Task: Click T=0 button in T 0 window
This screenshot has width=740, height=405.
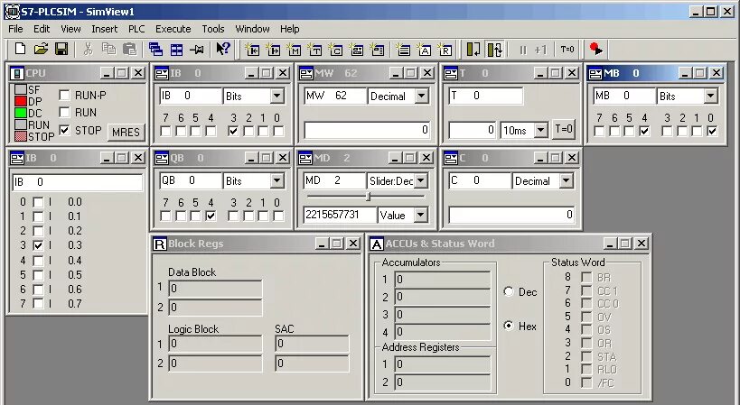Action: pos(564,129)
